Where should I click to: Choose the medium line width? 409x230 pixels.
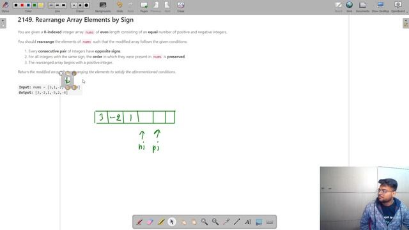point(58,5)
